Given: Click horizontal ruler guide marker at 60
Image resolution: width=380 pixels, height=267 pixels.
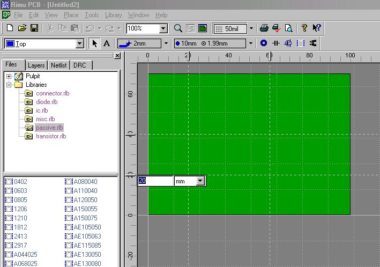Looking at the screenshot, I should tap(270, 56).
